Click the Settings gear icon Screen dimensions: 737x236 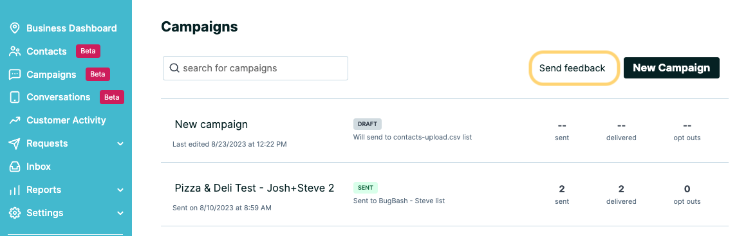(15, 213)
